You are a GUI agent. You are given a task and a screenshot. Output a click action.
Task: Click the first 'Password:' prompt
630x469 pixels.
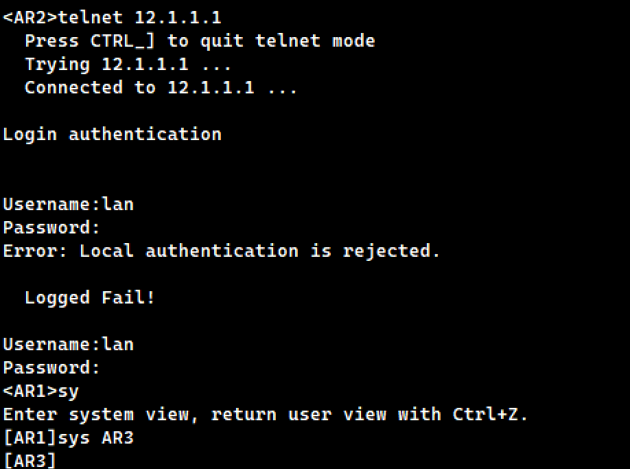tap(51, 227)
